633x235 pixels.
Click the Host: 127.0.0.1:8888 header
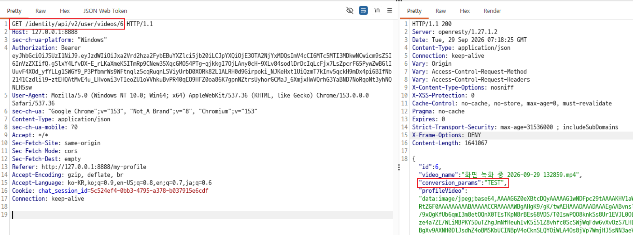(x=45, y=32)
